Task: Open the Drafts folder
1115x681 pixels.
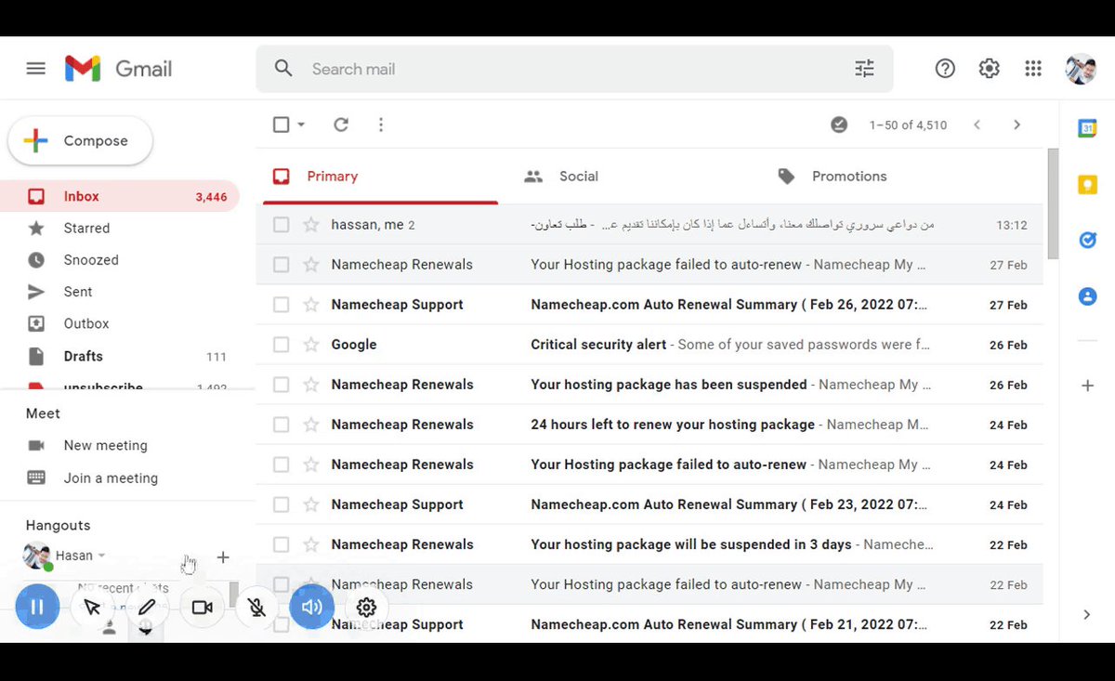Action: pyautogui.click(x=120, y=356)
